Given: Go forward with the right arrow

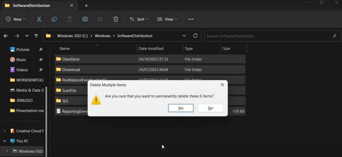Looking at the screenshot, I should (x=17, y=36).
